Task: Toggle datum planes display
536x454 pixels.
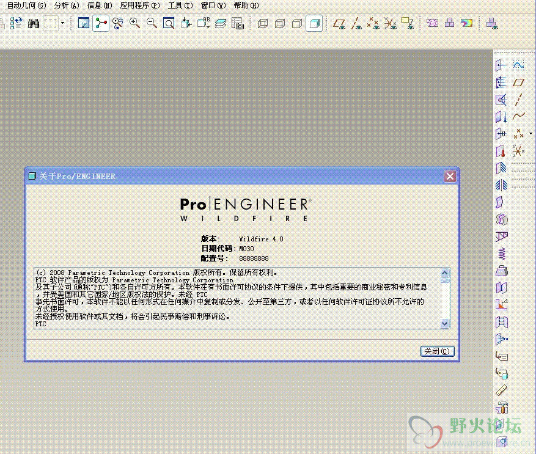Action: [339, 23]
